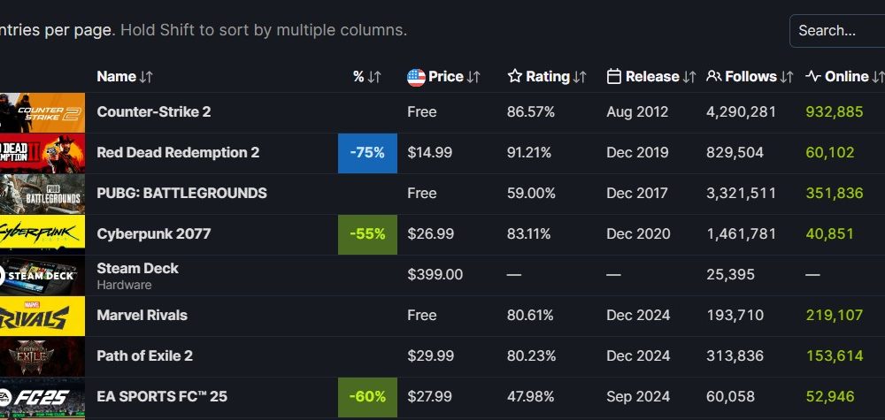This screenshot has height=420, width=885.
Task: Select the 932,885 online count
Action: (x=835, y=111)
